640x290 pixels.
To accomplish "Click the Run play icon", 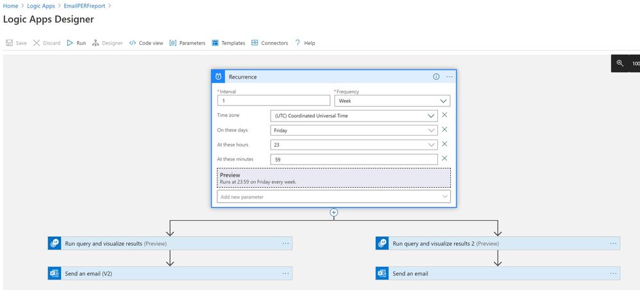I will pos(70,43).
